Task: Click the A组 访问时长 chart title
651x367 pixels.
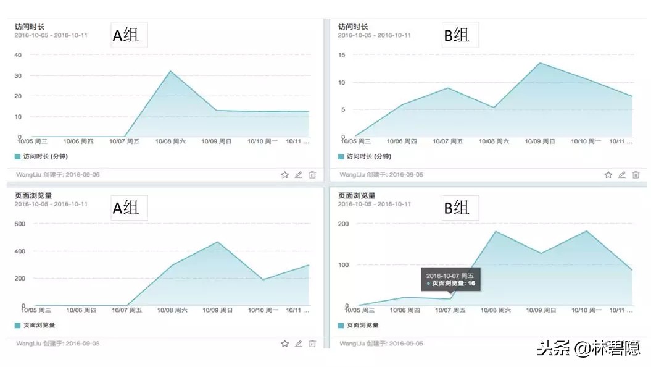Action: click(x=30, y=27)
